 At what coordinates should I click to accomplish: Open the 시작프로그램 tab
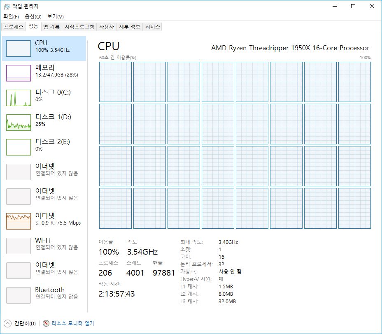pos(79,27)
